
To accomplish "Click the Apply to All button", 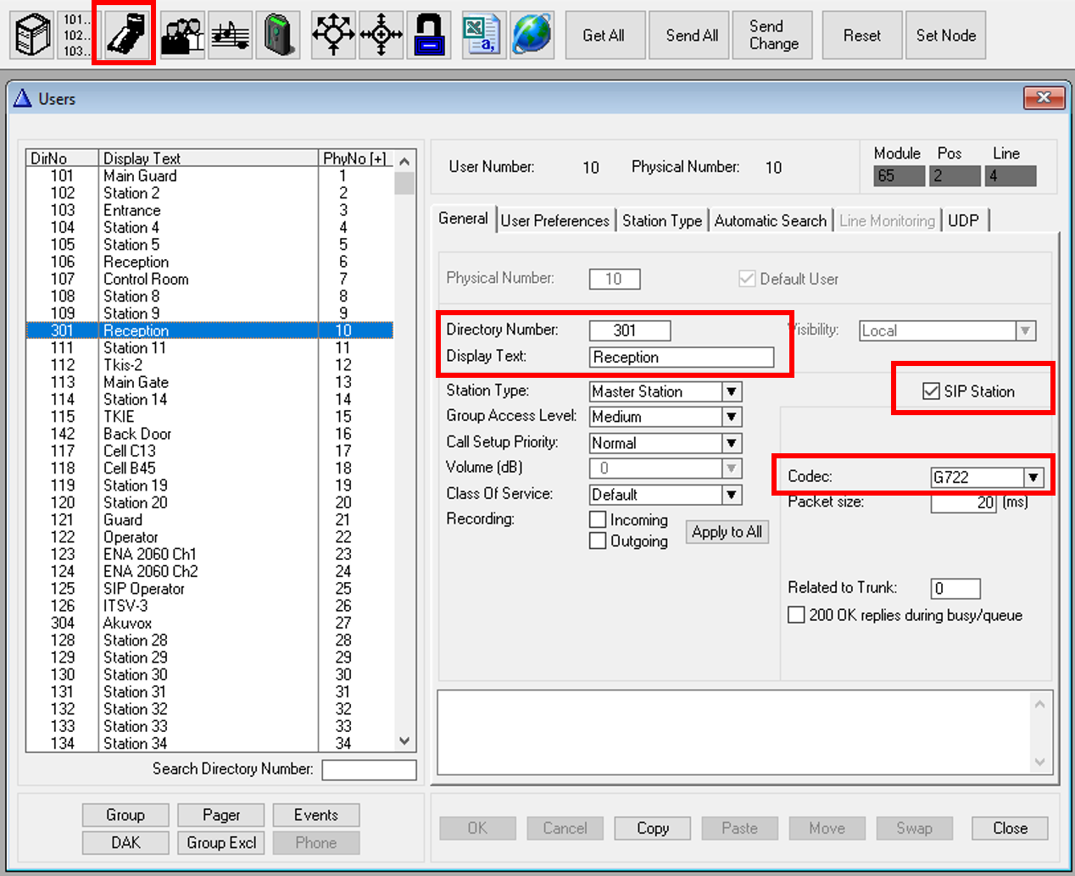I will tap(727, 532).
